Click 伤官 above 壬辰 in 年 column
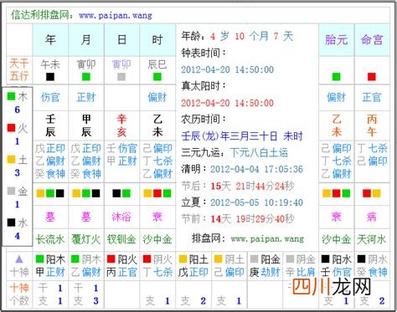Viewport: 397px width, 312px height. (50, 97)
